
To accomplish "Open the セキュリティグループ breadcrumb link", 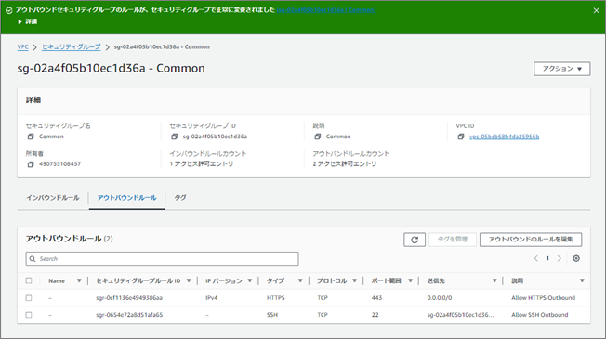I will point(72,46).
